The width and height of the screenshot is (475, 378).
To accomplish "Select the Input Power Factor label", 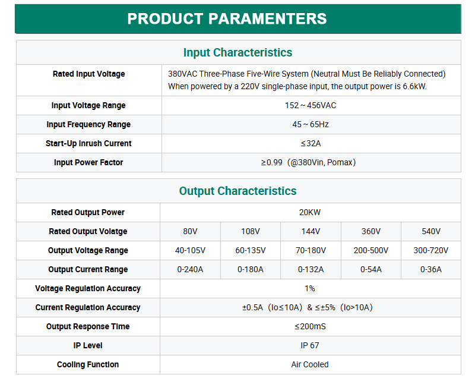I will [88, 162].
